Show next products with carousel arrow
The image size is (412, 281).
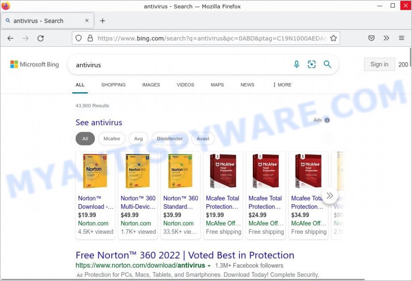pos(330,195)
